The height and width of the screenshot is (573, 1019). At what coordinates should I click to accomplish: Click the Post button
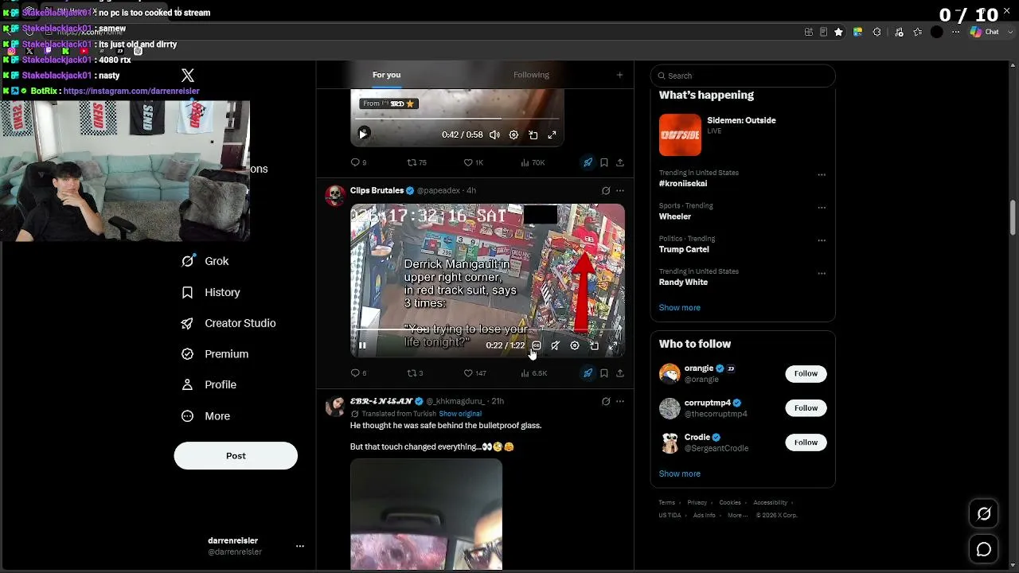(x=236, y=456)
